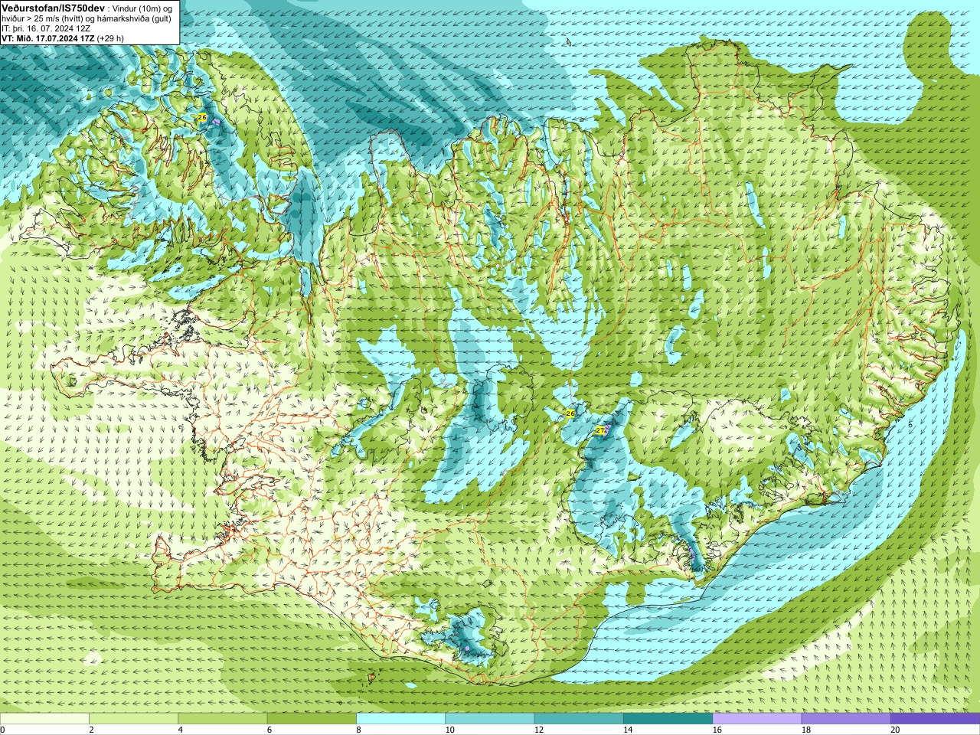
Task: Click the legend scale label "20"
Action: click(x=895, y=730)
